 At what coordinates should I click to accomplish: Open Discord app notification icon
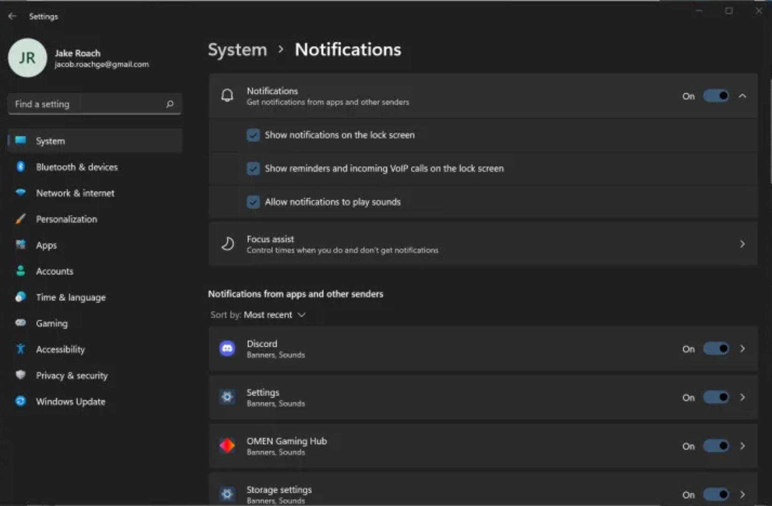click(227, 349)
